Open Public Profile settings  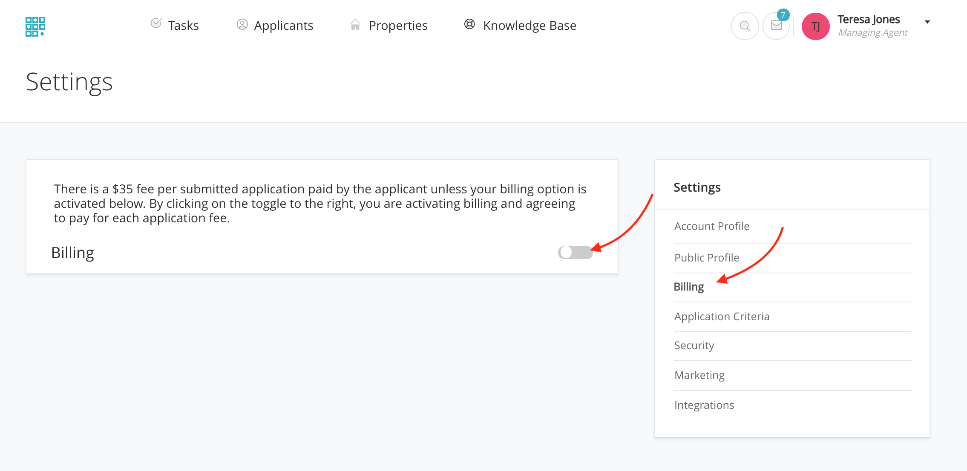[707, 258]
